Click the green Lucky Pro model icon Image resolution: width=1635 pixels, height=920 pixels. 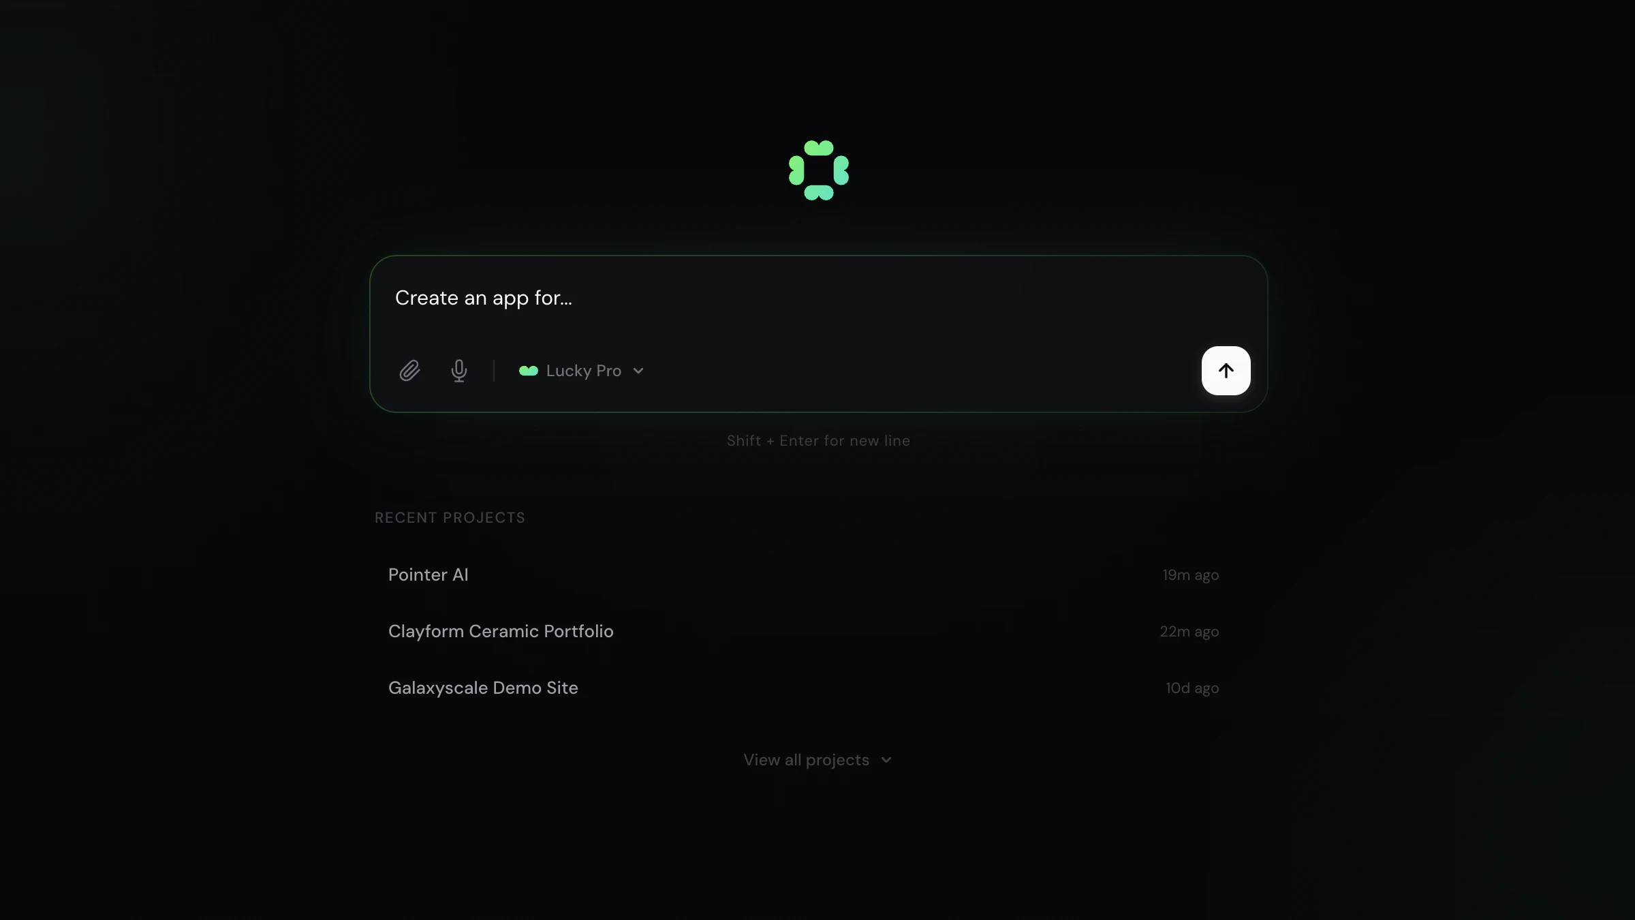529,371
